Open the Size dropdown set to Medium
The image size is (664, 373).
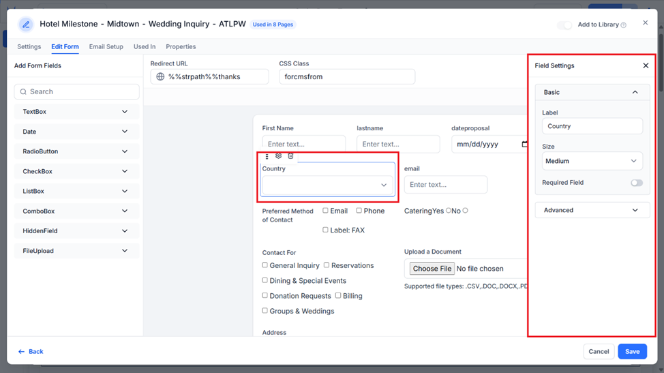coord(592,161)
